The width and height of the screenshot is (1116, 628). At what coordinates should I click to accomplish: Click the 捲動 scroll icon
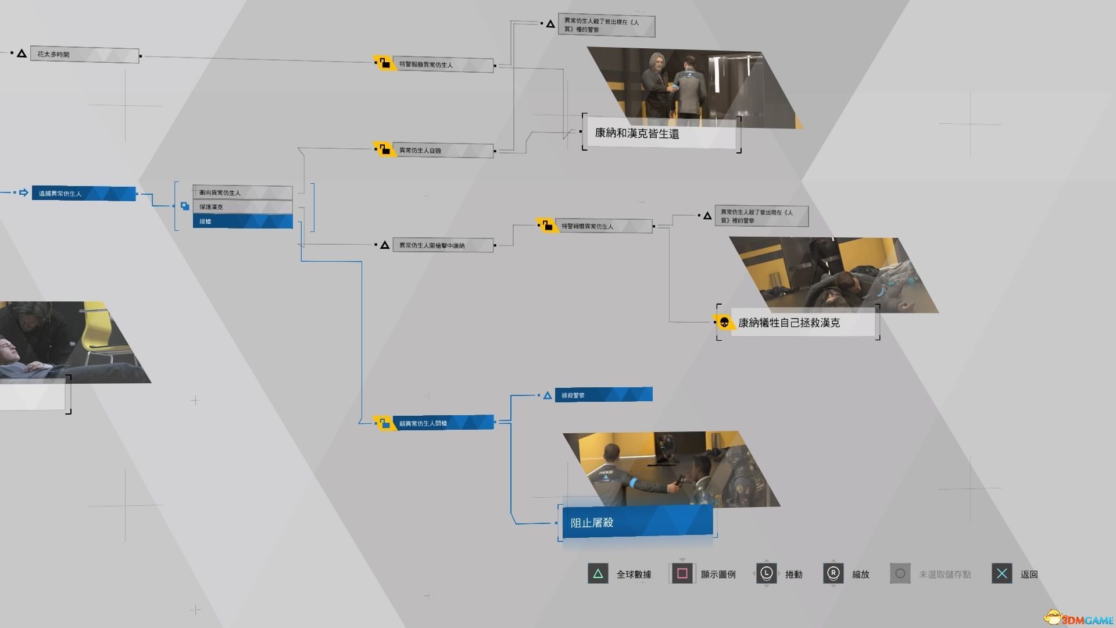coord(766,573)
